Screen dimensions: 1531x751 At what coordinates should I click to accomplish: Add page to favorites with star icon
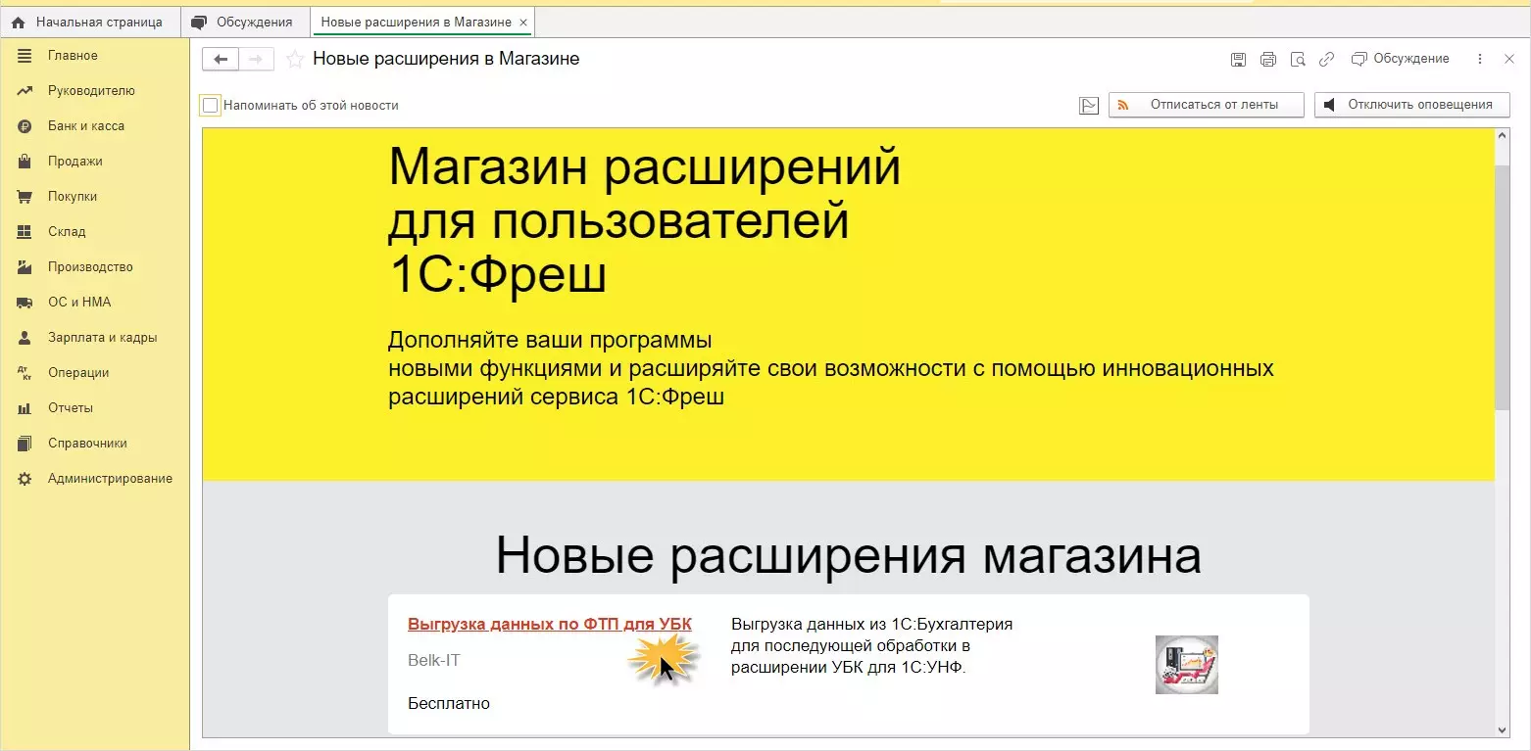pyautogui.click(x=294, y=60)
